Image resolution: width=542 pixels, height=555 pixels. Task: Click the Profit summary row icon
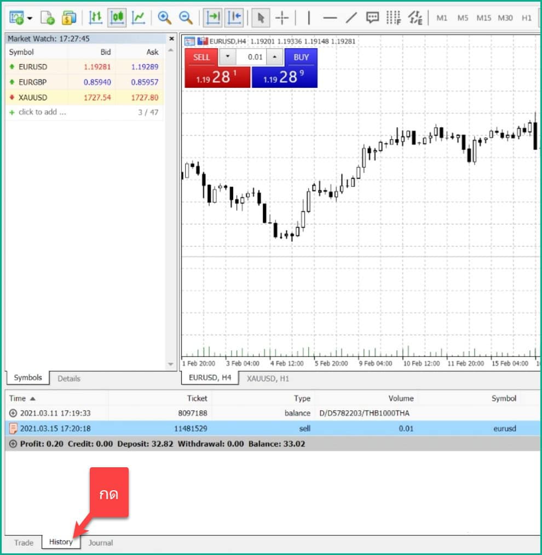[x=13, y=444]
